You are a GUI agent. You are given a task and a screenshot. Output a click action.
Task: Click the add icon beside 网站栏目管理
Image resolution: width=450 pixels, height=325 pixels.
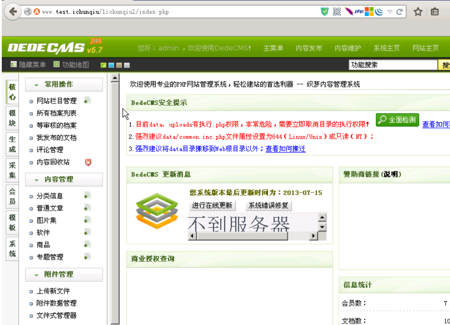tap(88, 100)
